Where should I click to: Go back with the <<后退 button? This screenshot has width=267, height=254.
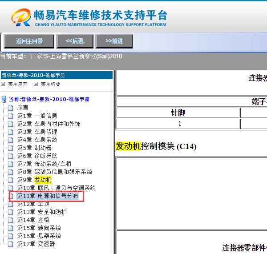75,41
